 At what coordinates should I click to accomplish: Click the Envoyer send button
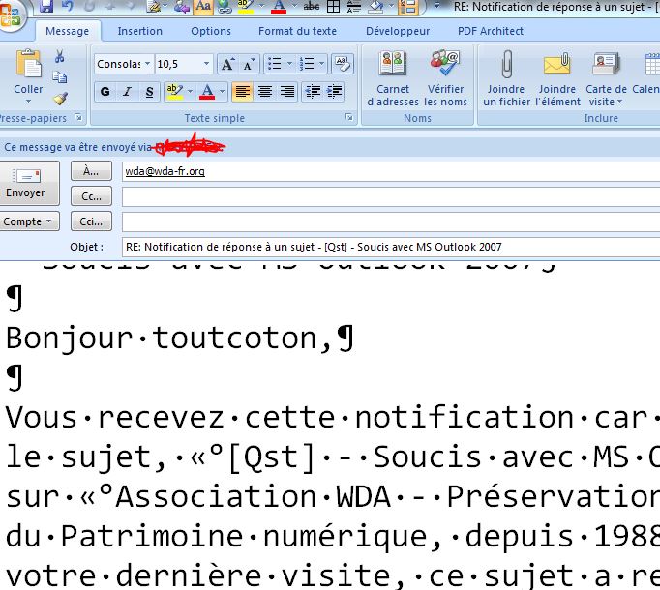(x=25, y=183)
